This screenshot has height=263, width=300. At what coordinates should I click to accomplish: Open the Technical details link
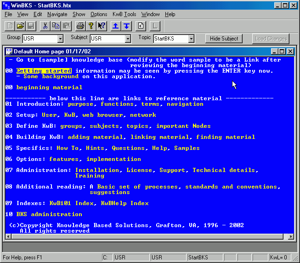[224, 170]
